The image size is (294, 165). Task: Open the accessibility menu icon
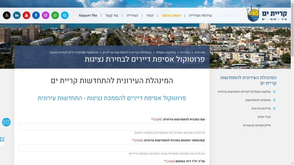click(7, 15)
